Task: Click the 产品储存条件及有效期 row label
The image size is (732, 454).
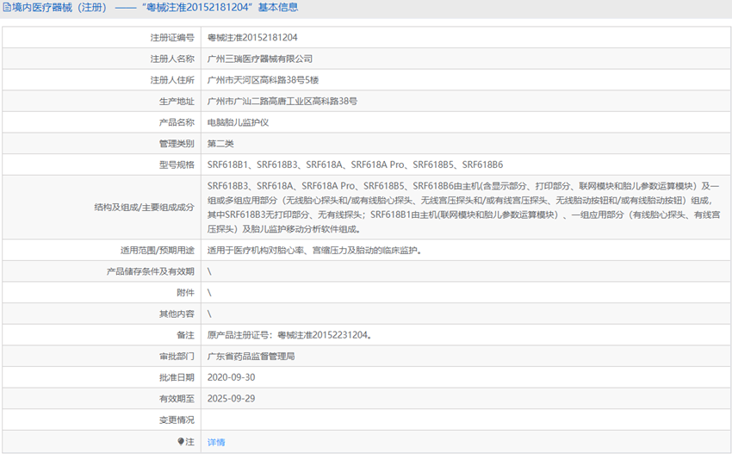Action: click(x=150, y=271)
